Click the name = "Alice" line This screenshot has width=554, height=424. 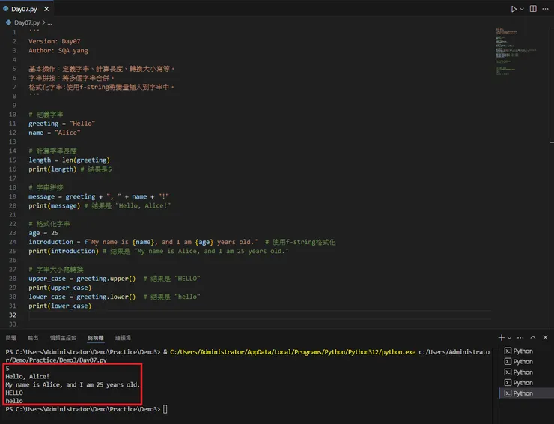point(55,133)
